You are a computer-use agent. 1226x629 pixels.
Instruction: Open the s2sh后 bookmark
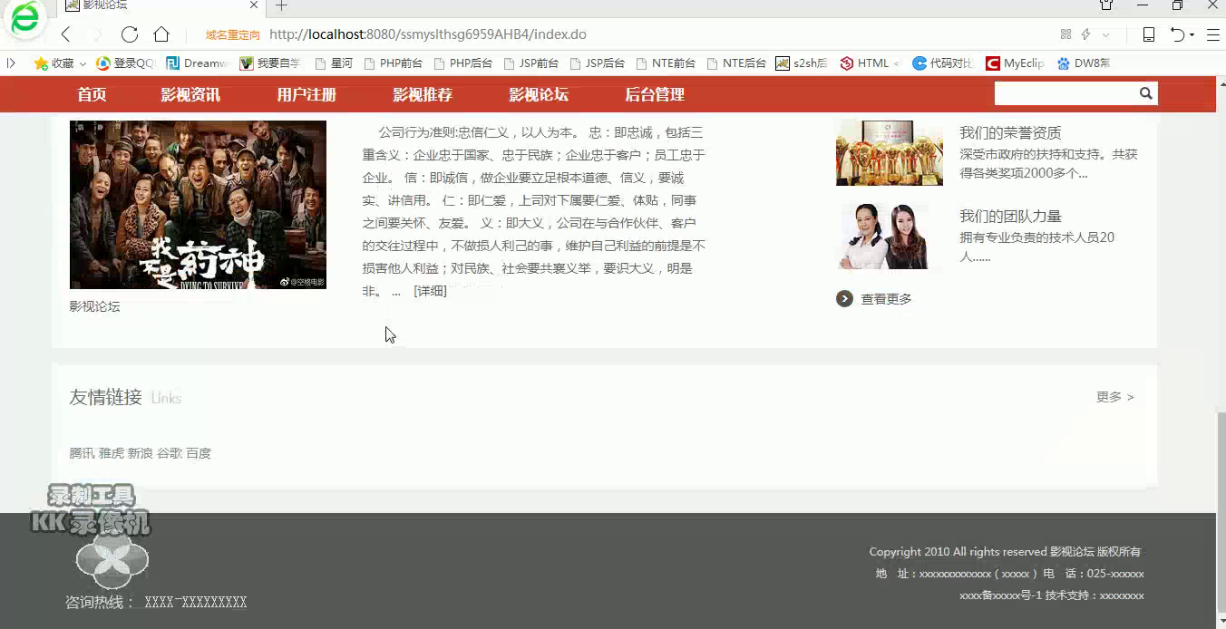pos(802,63)
